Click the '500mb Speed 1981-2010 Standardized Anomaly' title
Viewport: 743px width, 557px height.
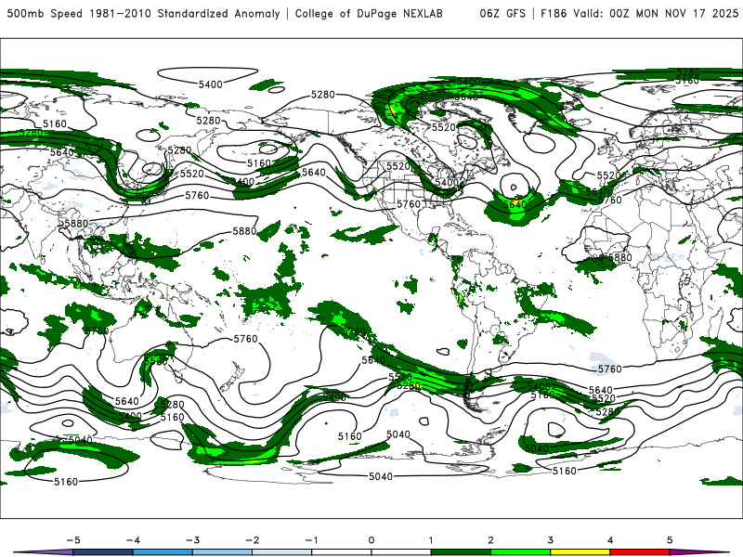pos(144,13)
